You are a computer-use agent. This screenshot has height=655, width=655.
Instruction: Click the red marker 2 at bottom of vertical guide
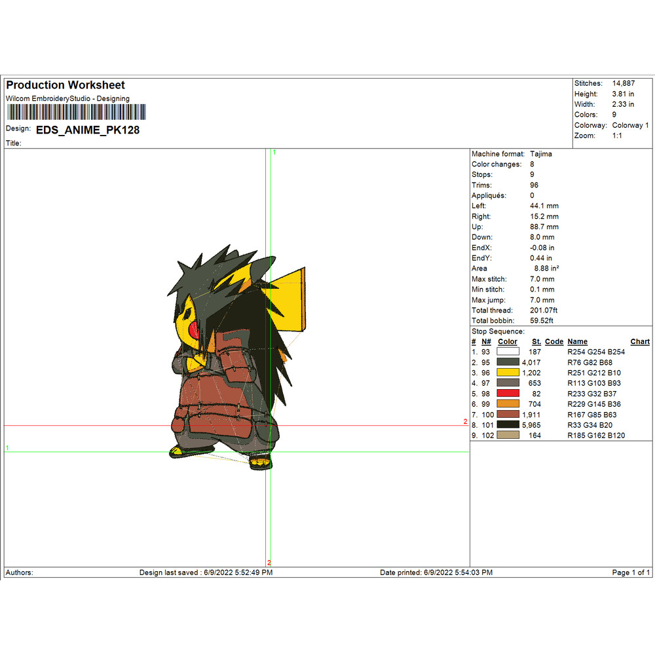pos(269,563)
